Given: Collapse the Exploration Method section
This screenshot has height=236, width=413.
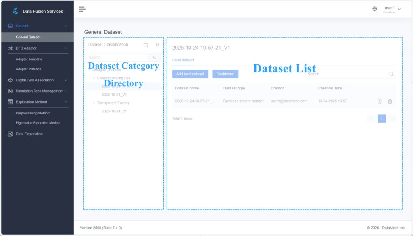Looking at the screenshot, I should [65, 102].
